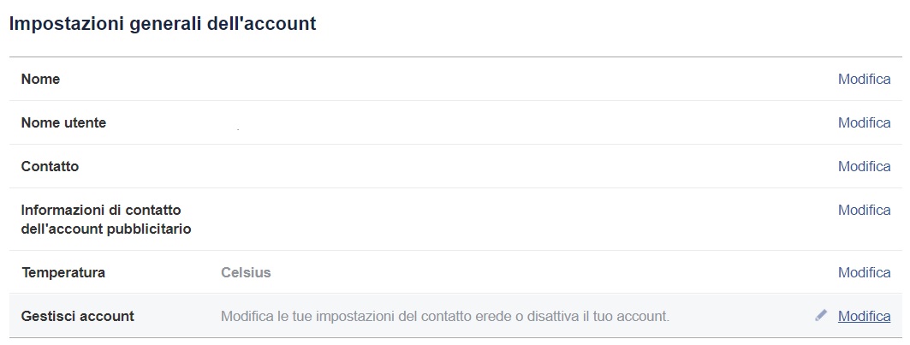This screenshot has width=910, height=345.
Task: Change Temperatura using its Modifica link
Action: [864, 272]
